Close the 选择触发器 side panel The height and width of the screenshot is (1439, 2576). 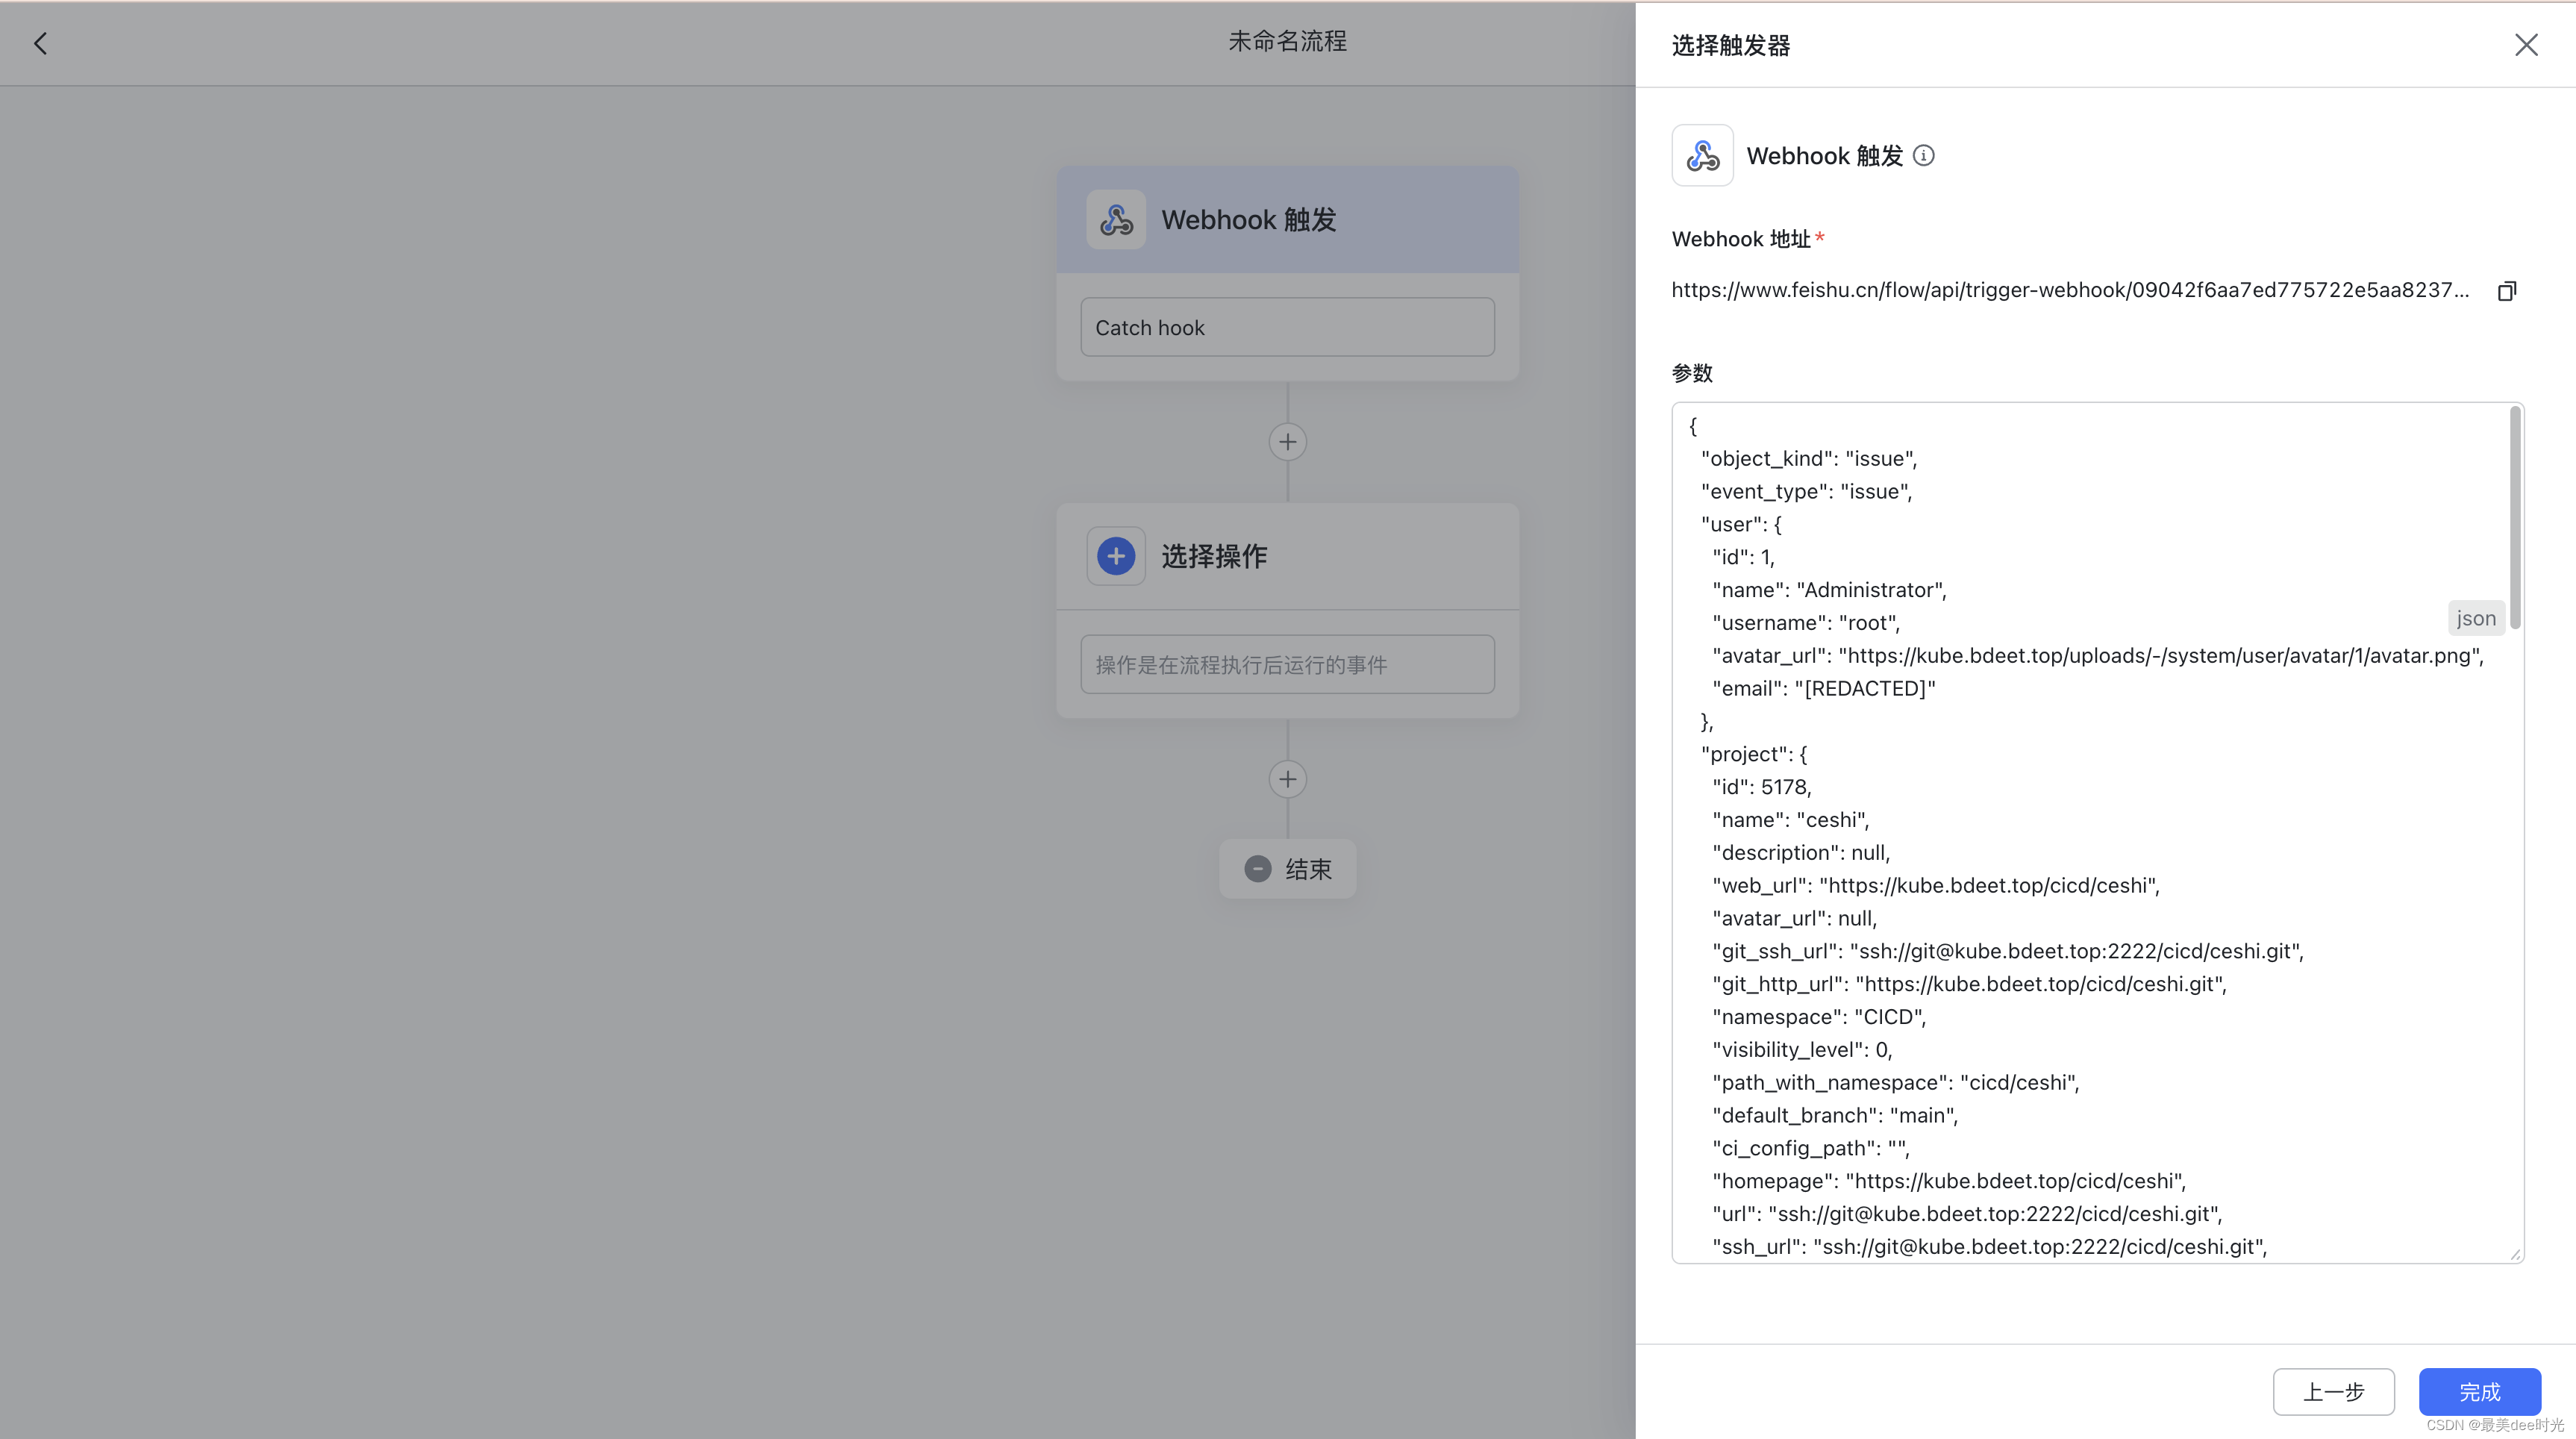click(x=2526, y=45)
